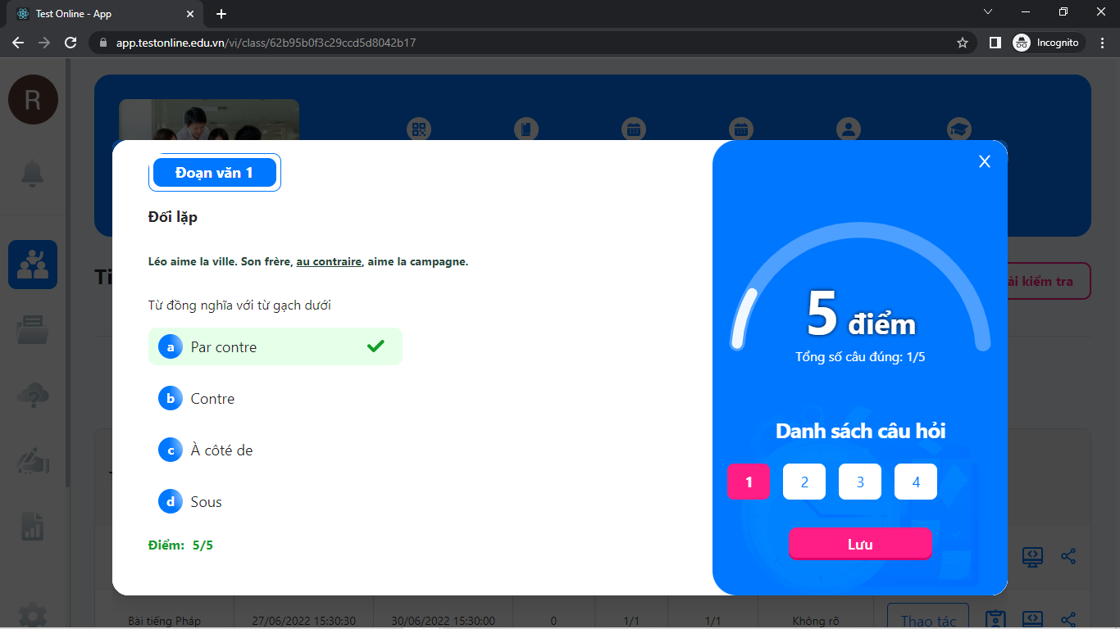The image size is (1120, 629).
Task: Click the R user avatar
Action: 33,100
